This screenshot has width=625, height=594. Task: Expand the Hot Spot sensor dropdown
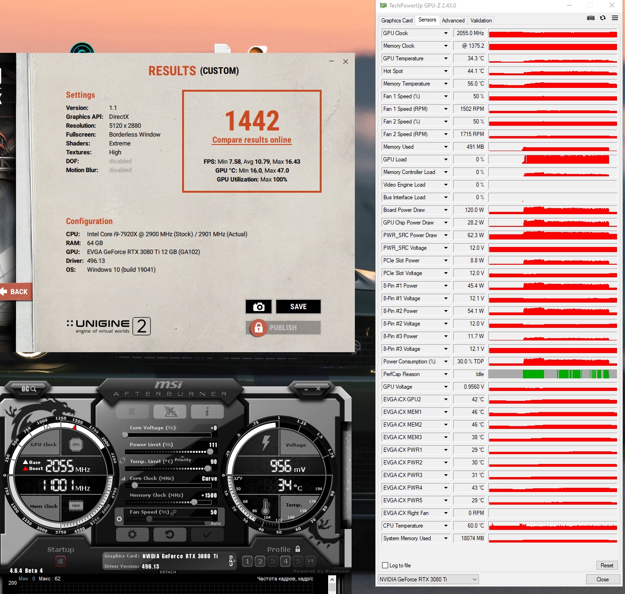tap(446, 71)
